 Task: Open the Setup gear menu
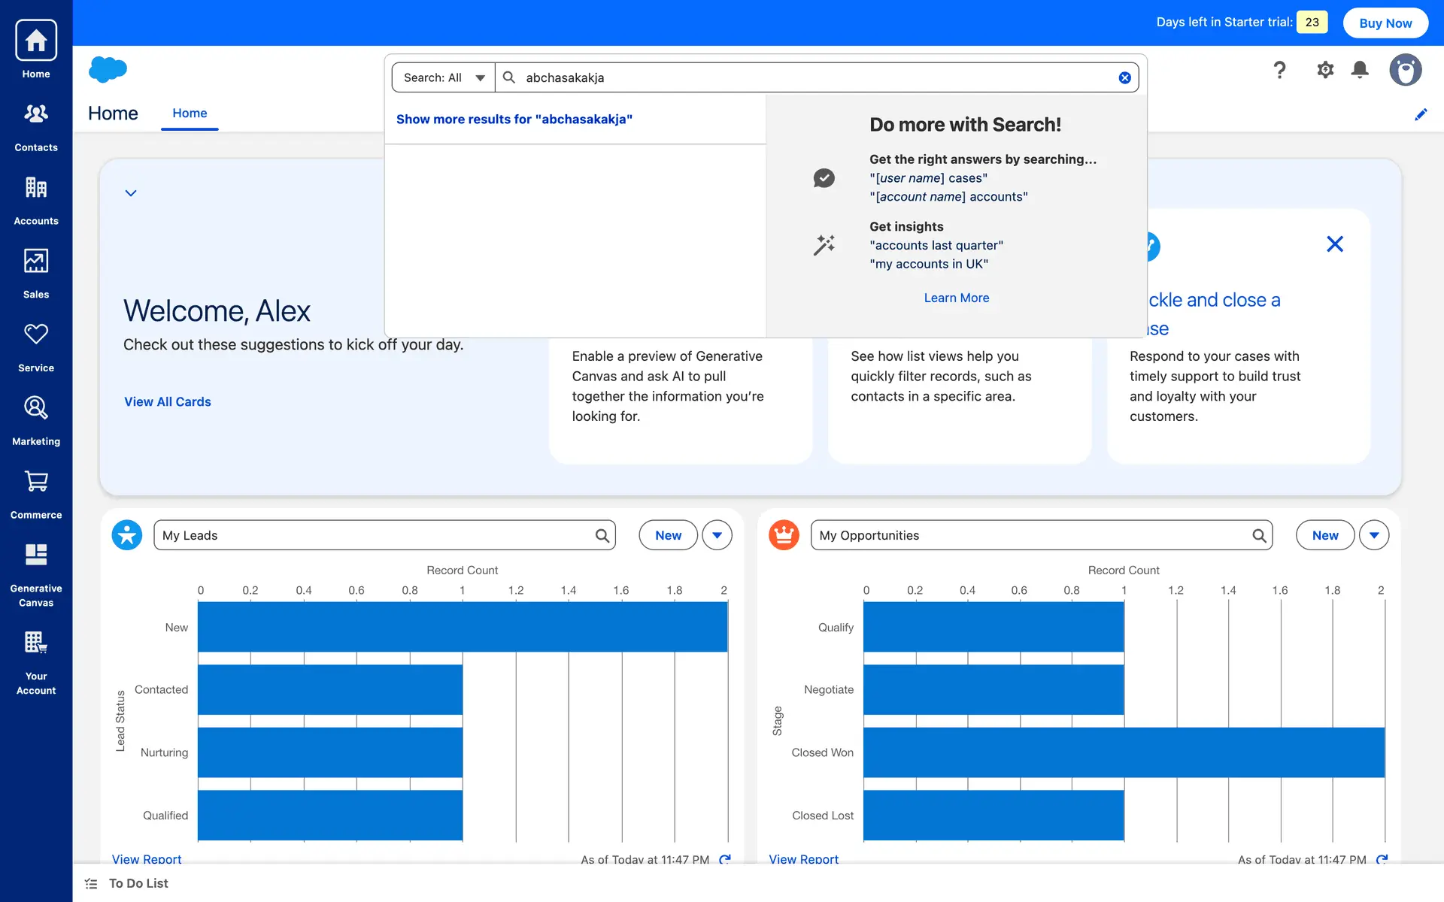tap(1325, 70)
